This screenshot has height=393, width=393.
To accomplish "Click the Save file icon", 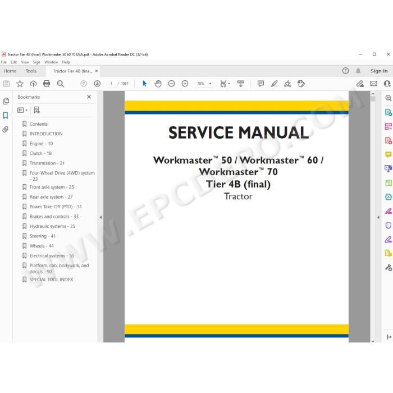I will 7,84.
